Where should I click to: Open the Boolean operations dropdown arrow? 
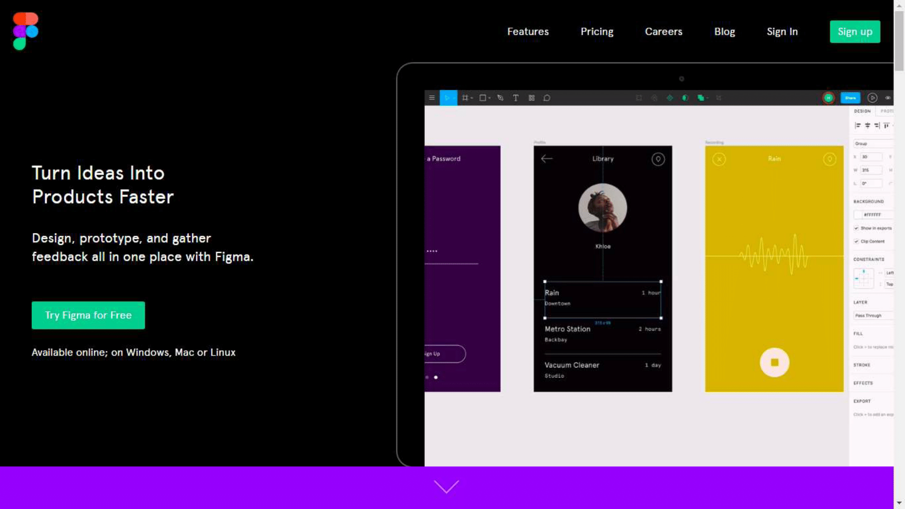[707, 98]
